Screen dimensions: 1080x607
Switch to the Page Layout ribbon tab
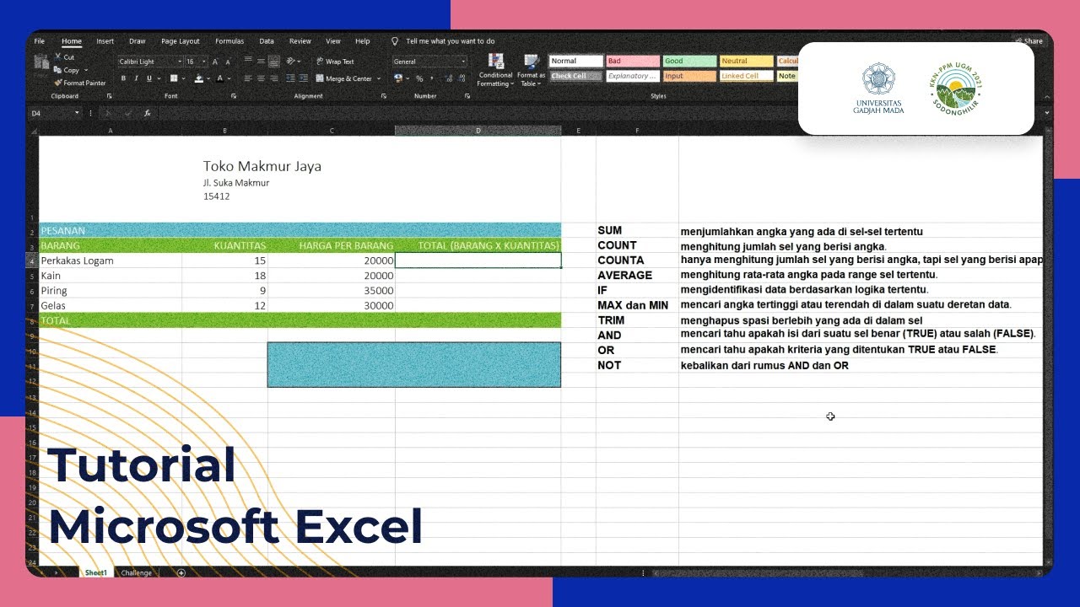[181, 41]
